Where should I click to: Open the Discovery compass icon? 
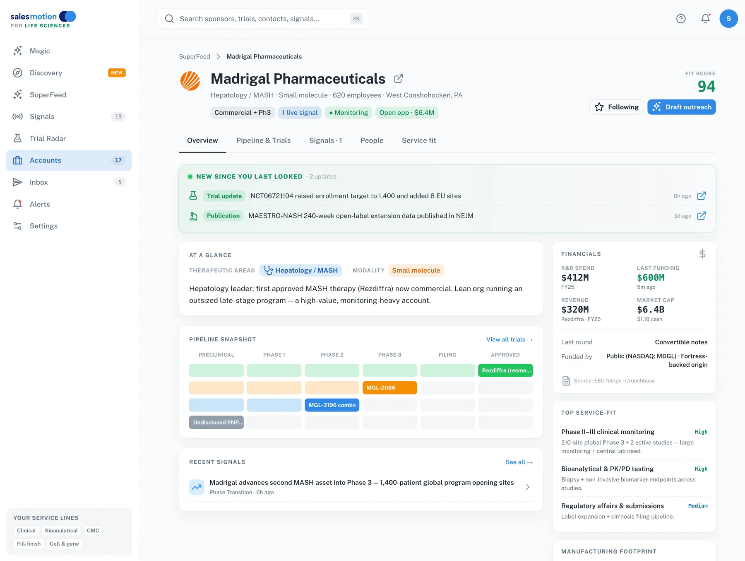pos(17,73)
